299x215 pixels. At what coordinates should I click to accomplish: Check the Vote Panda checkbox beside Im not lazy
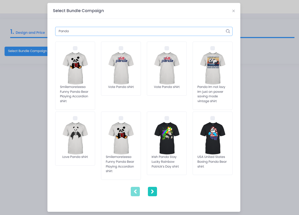(x=167, y=48)
